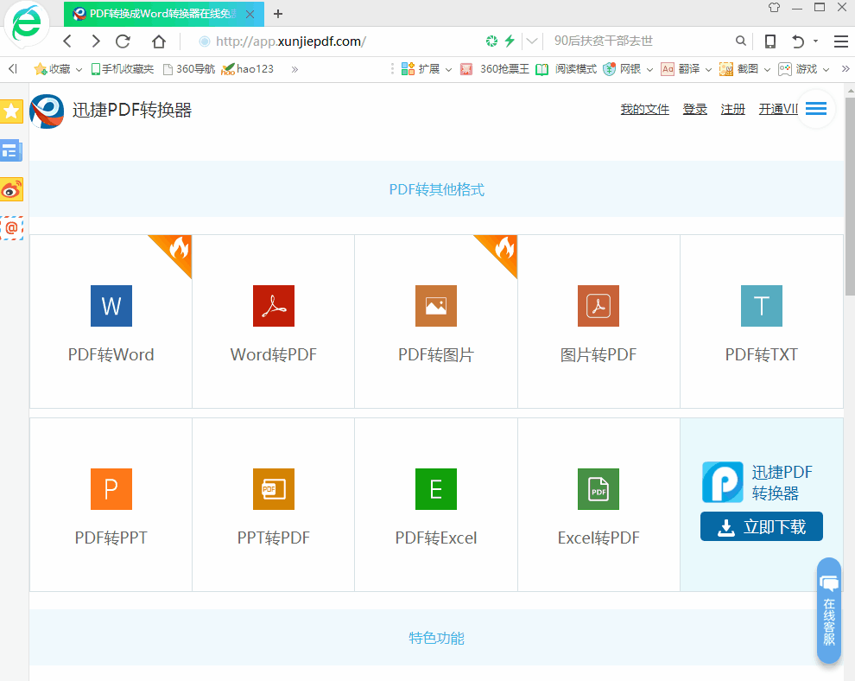Viewport: 855px width, 681px height.
Task: Collapse the sidebar with the arrow toggle
Action: tap(13, 69)
